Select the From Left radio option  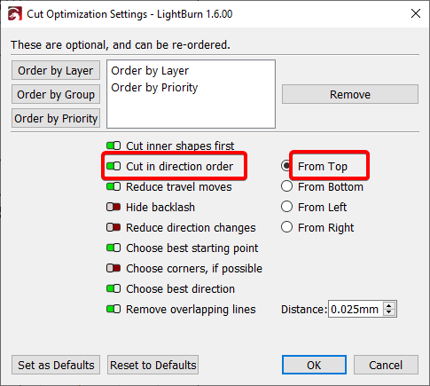[286, 207]
